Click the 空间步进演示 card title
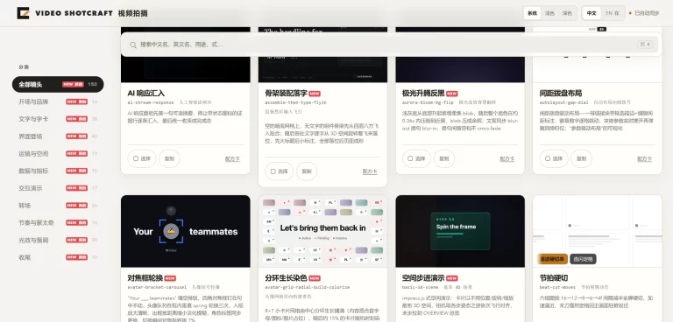 423,278
